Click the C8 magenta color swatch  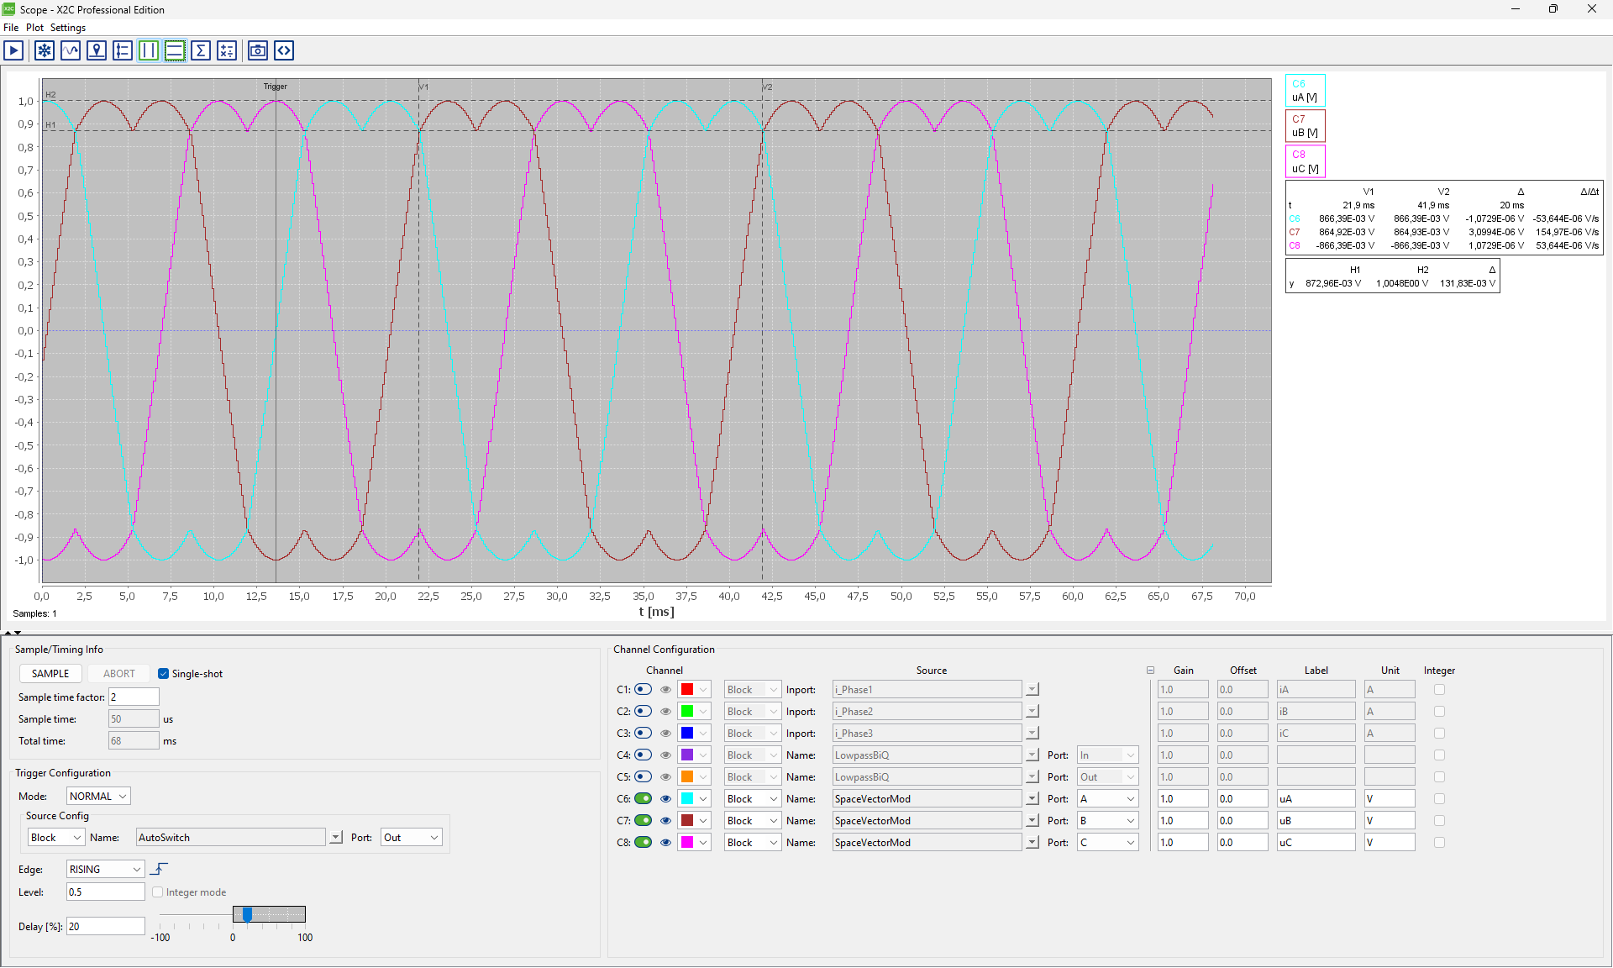click(687, 842)
